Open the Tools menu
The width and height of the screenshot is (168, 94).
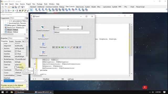coord(46,4)
